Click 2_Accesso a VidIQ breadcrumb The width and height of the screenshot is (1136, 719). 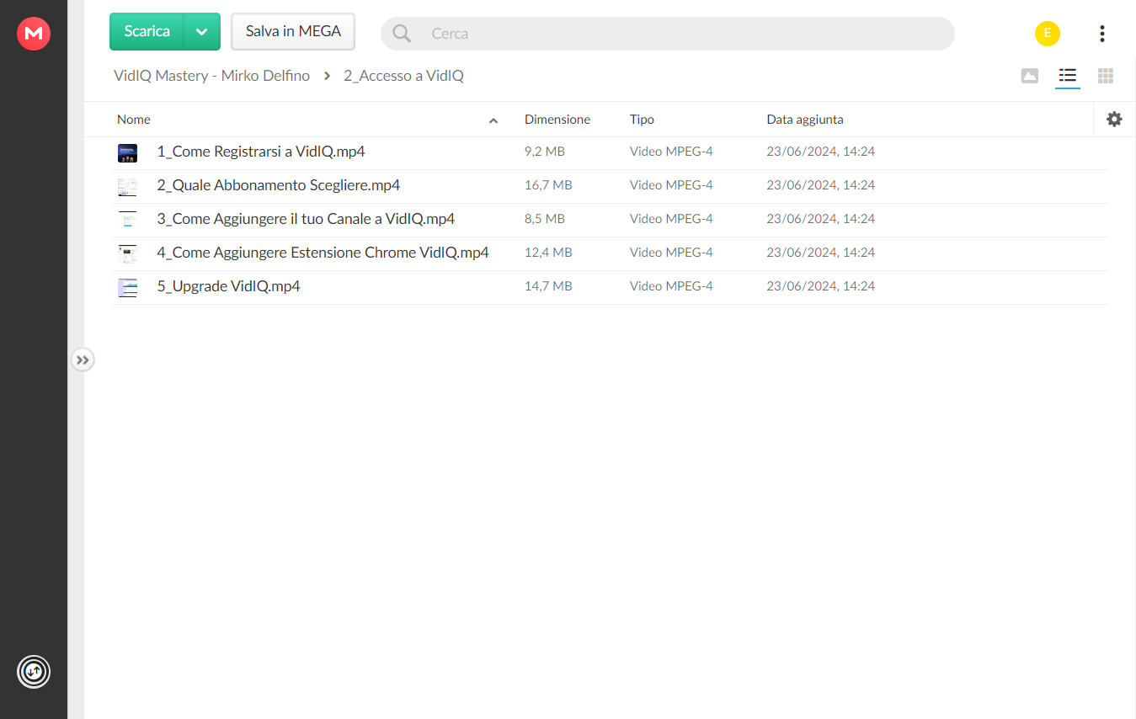click(403, 76)
